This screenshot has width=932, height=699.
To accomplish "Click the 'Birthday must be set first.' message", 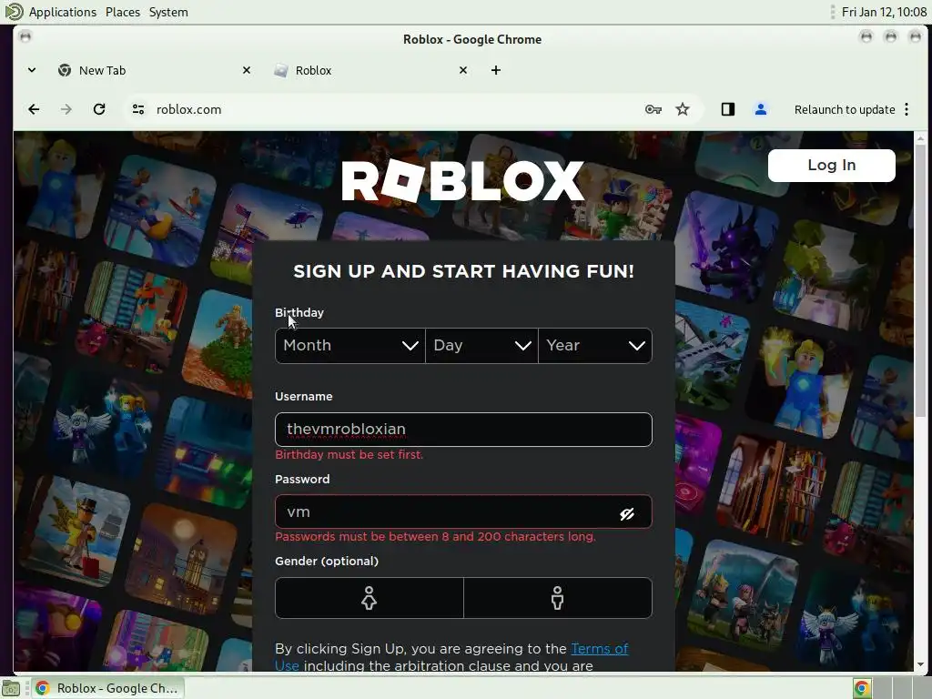I will pos(349,455).
